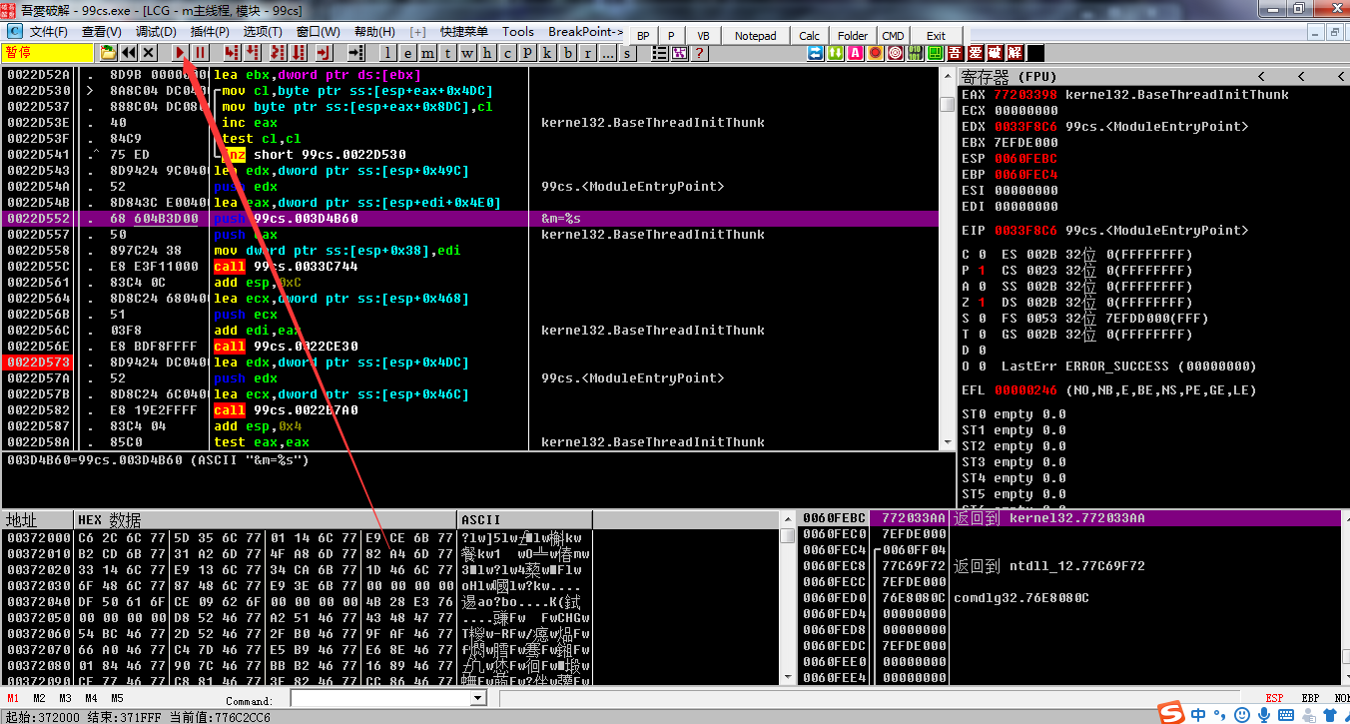
Task: Open the 插件(P) menu
Action: point(209,32)
